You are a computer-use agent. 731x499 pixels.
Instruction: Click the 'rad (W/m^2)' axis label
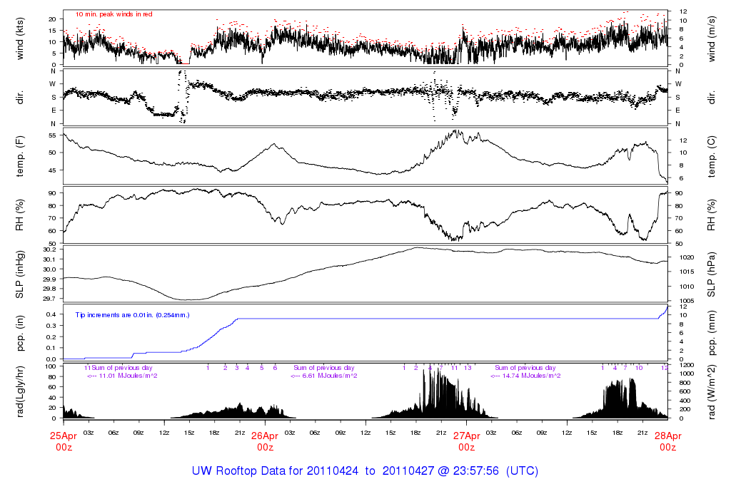(x=712, y=392)
